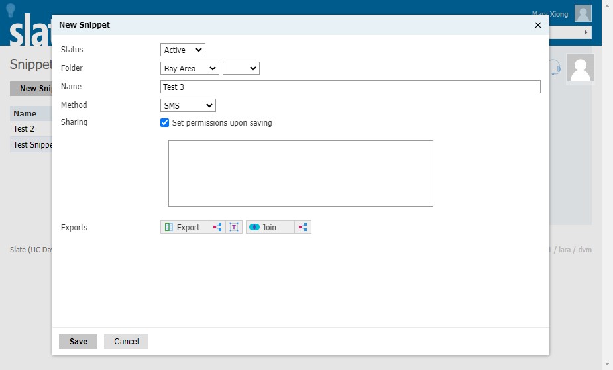Save the new snippet
Viewport: 613px width, 370px height.
click(78, 342)
